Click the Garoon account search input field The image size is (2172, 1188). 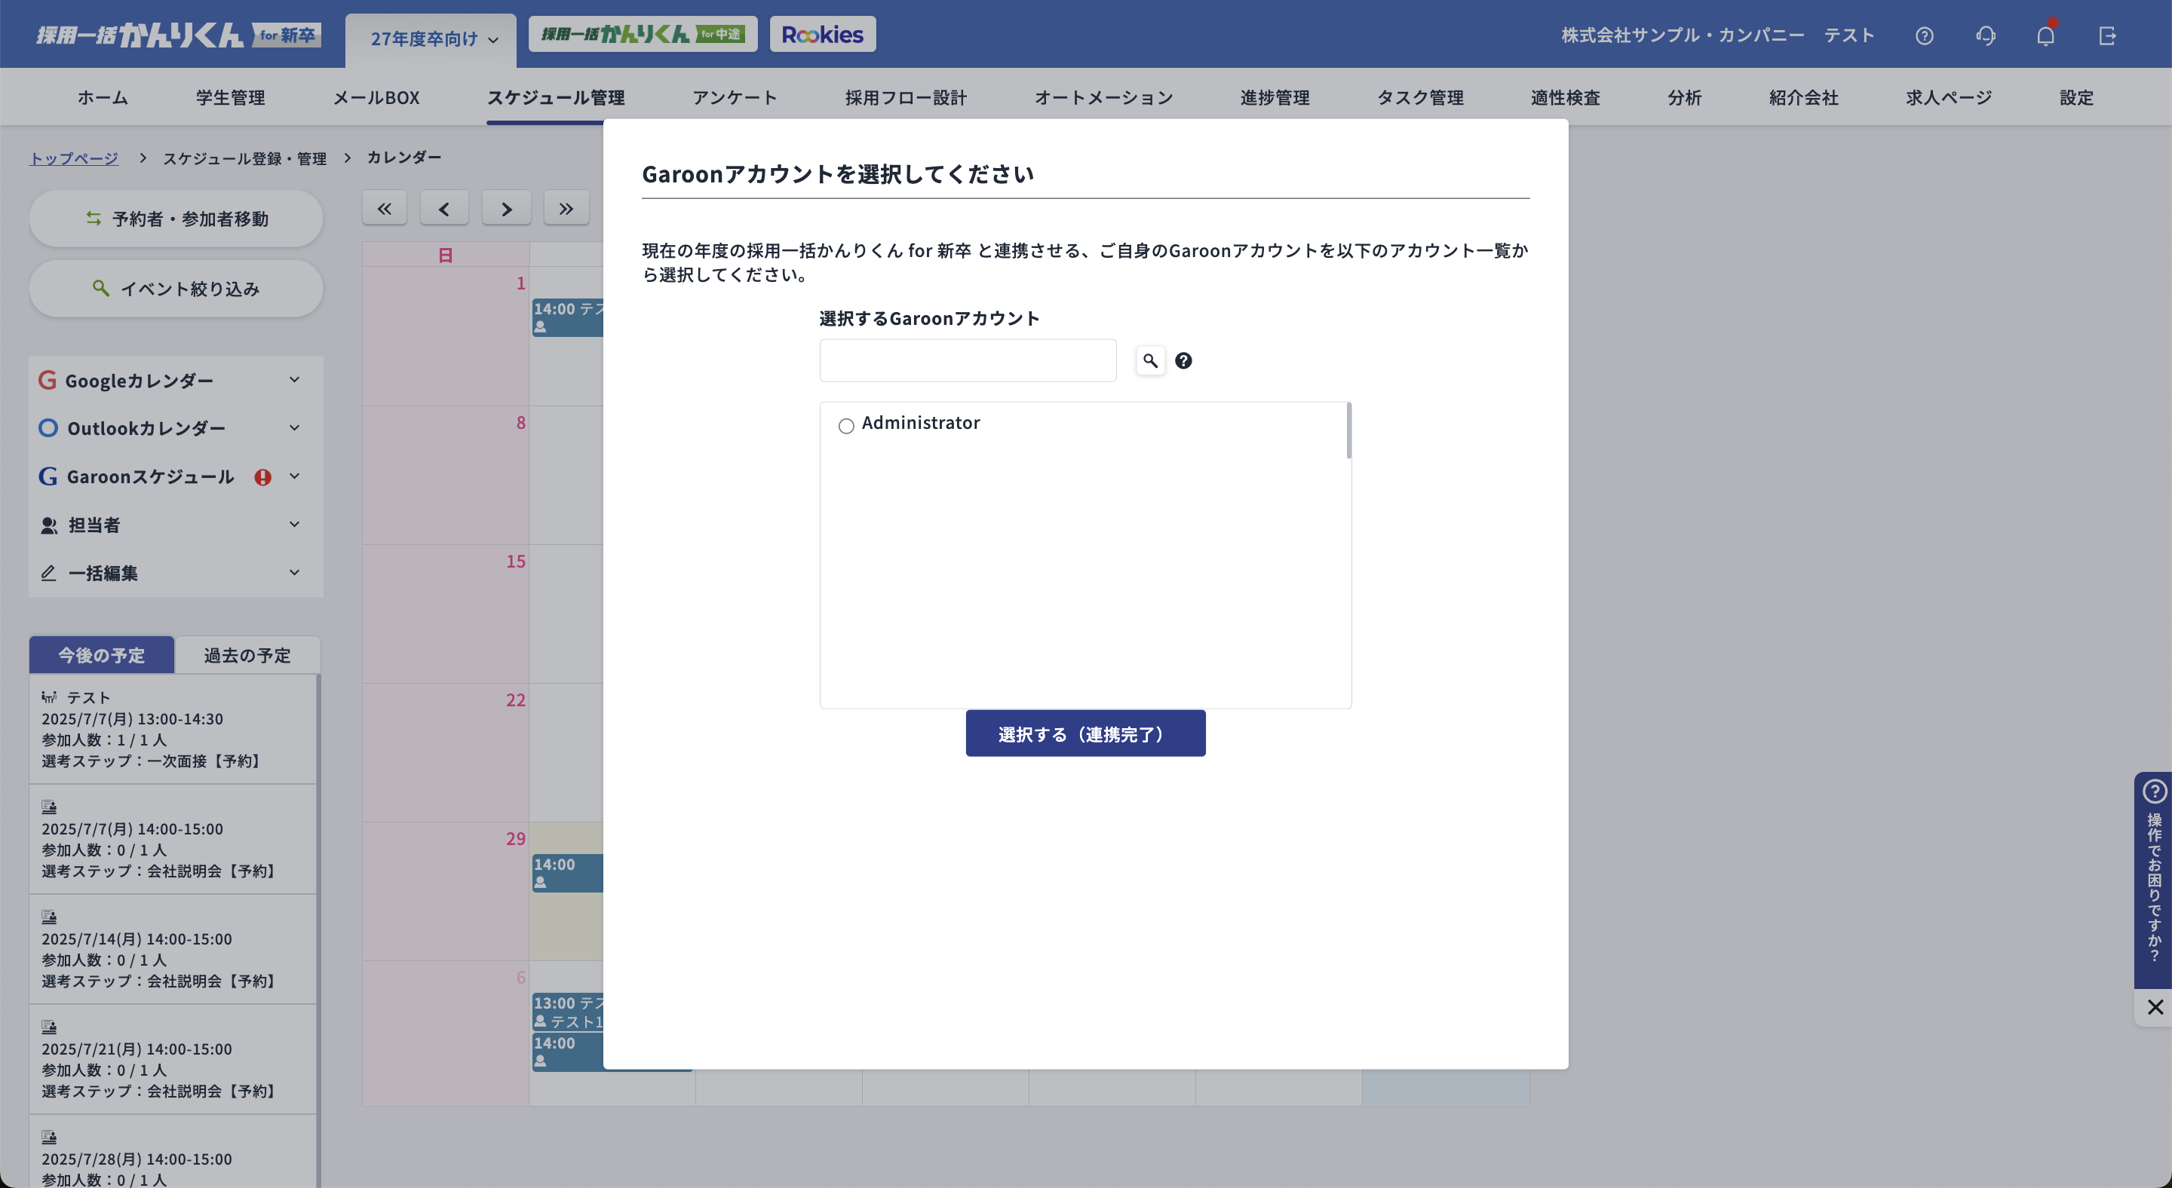pos(966,360)
